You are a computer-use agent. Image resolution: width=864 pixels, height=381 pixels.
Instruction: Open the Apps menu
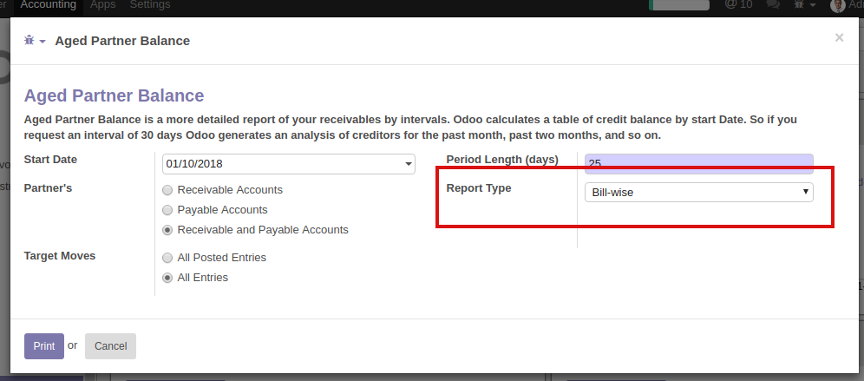coord(102,5)
